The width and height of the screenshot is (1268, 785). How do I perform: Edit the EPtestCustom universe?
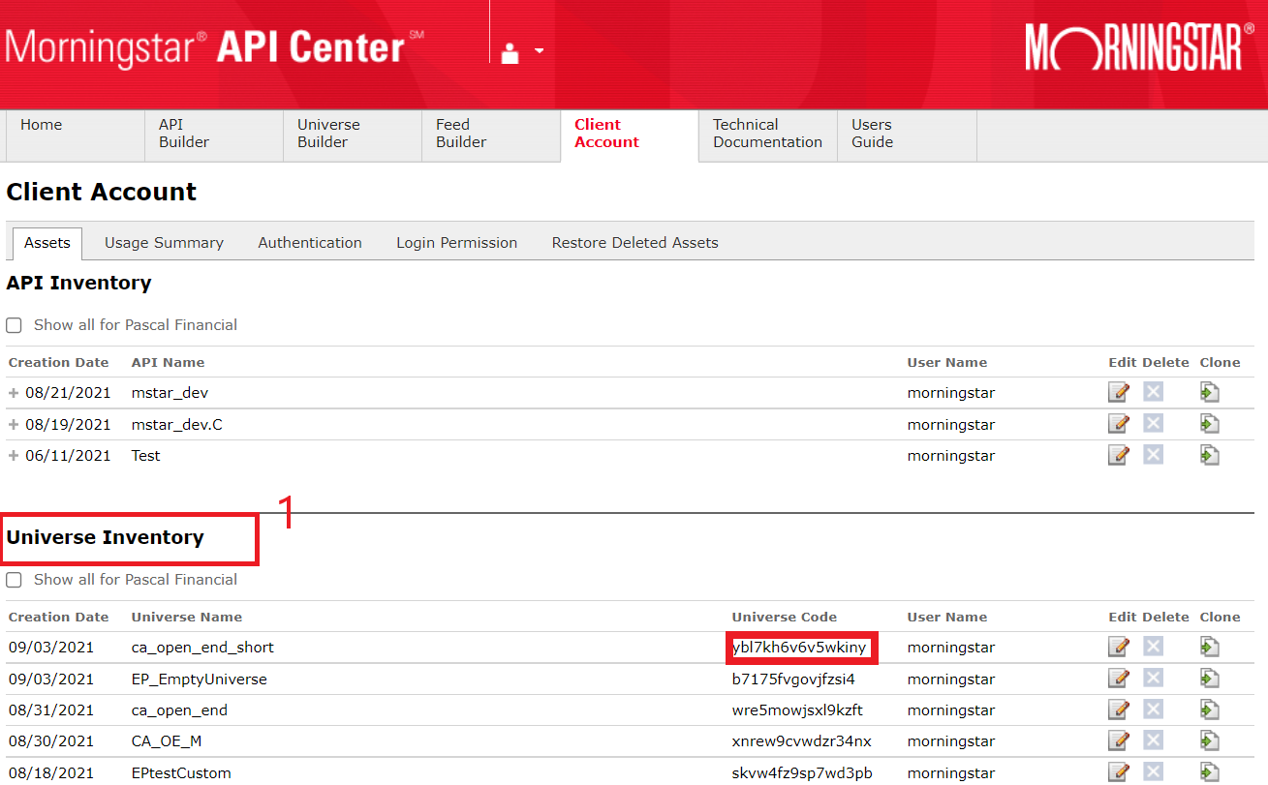pos(1118,772)
